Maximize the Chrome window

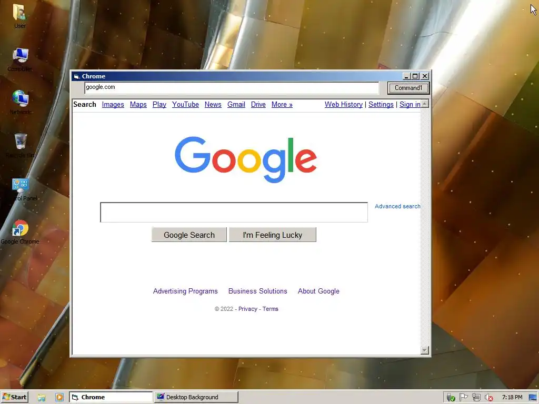(415, 76)
